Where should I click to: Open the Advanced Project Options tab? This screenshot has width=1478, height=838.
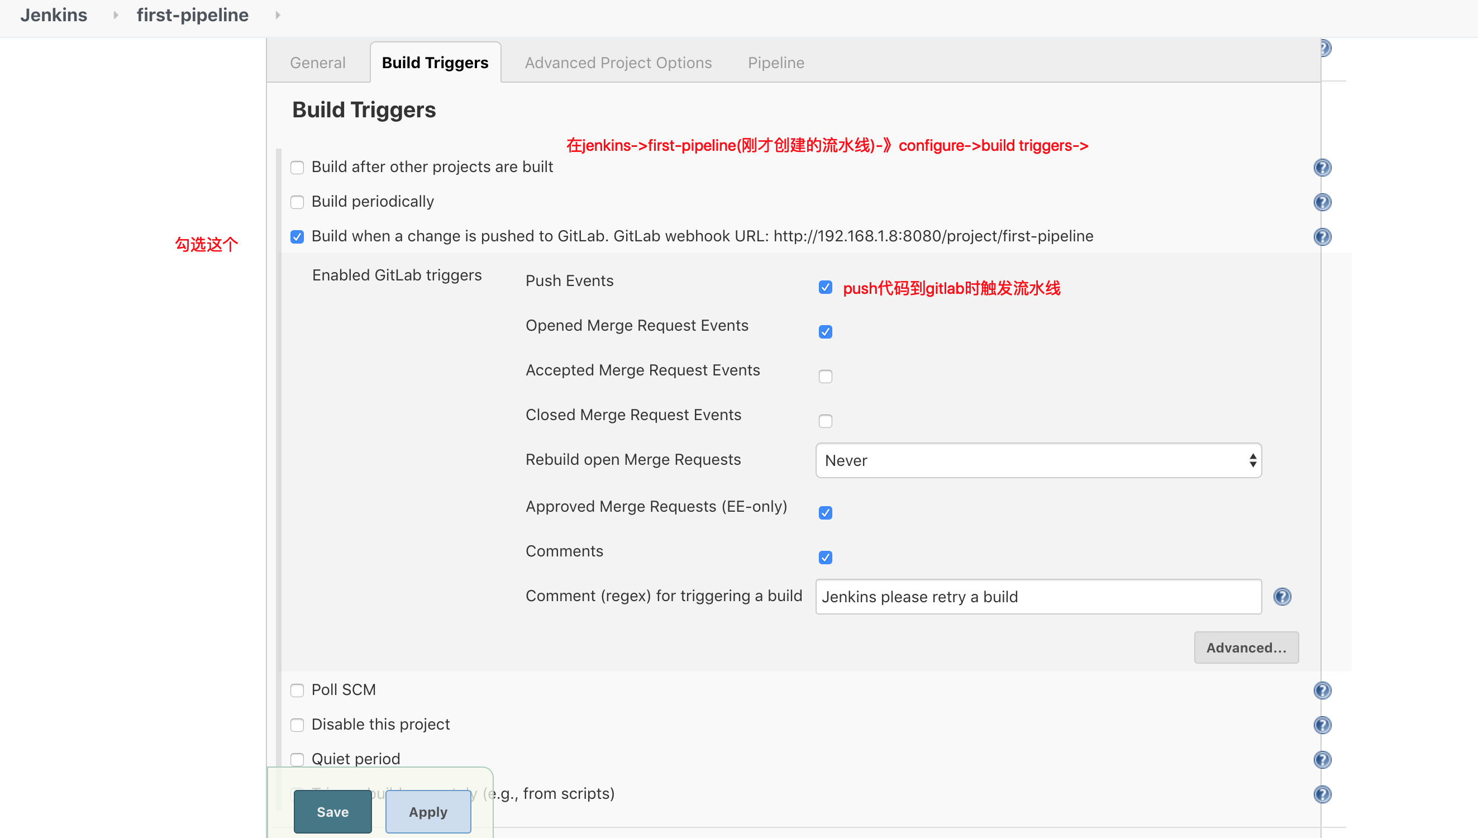(x=618, y=63)
